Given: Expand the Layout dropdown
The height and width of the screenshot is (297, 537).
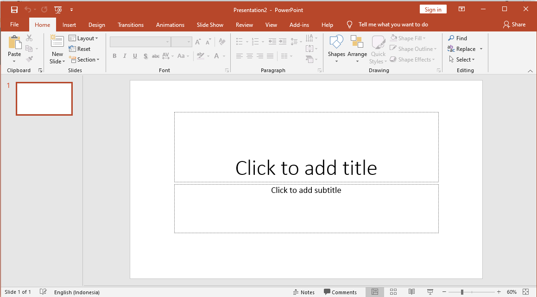Looking at the screenshot, I should pyautogui.click(x=83, y=38).
